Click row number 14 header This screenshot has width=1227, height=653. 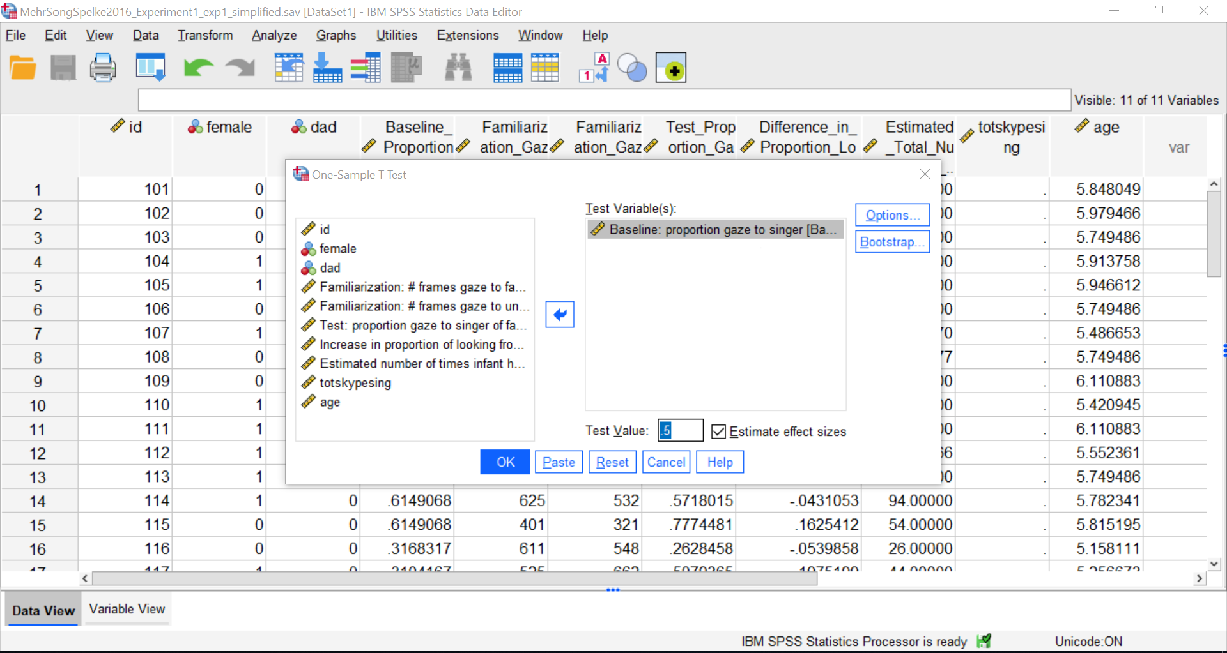38,501
